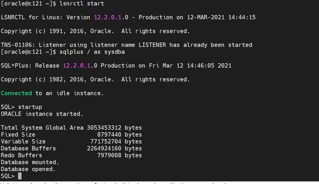Click the magenta version number in SQL*Plus line

[x=77, y=66]
